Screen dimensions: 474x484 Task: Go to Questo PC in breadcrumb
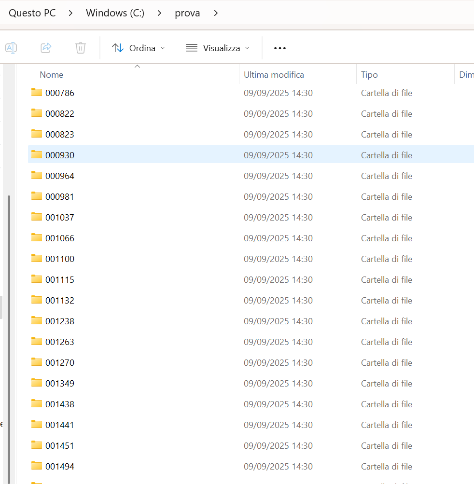(32, 13)
